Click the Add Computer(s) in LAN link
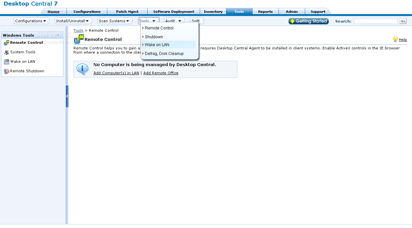This screenshot has height=228, width=412. click(116, 73)
